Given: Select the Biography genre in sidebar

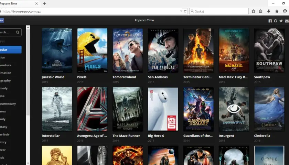Looking at the screenshot, I should point(6,81).
